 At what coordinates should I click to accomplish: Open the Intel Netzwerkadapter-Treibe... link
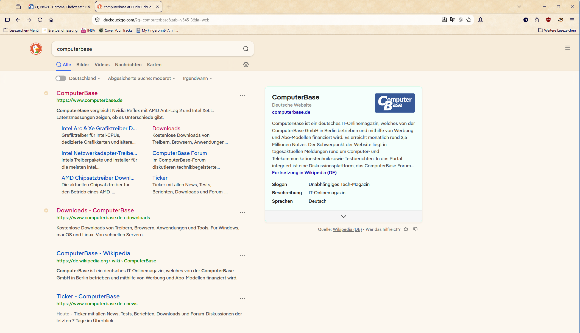(x=99, y=153)
